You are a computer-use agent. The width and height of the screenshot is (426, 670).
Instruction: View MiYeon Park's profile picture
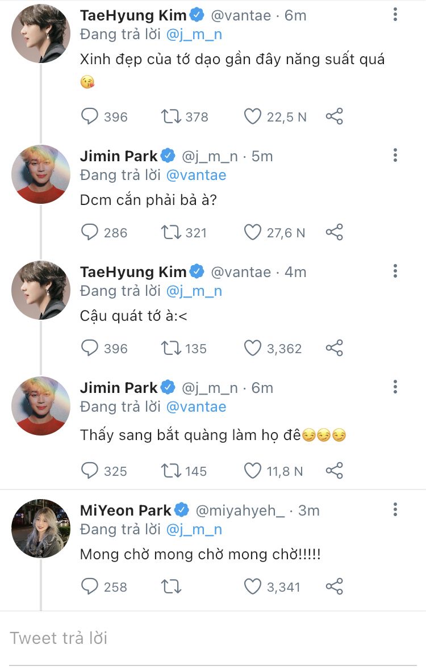[41, 528]
